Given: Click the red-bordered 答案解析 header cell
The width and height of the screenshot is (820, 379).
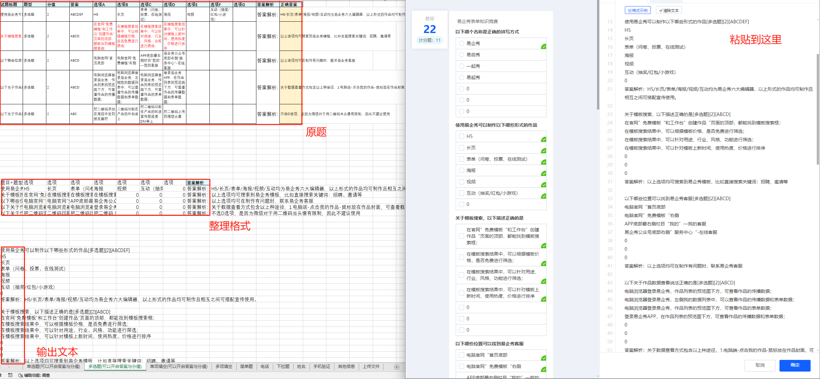Looking at the screenshot, I should [198, 183].
